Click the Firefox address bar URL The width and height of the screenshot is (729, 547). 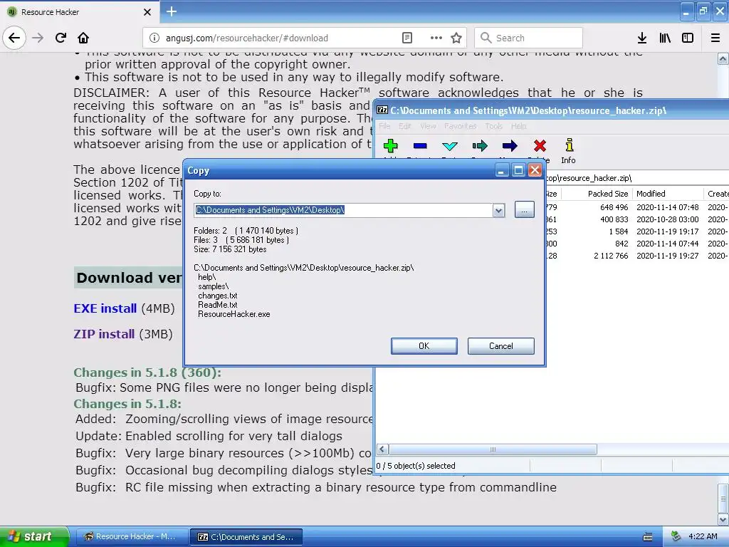click(247, 38)
